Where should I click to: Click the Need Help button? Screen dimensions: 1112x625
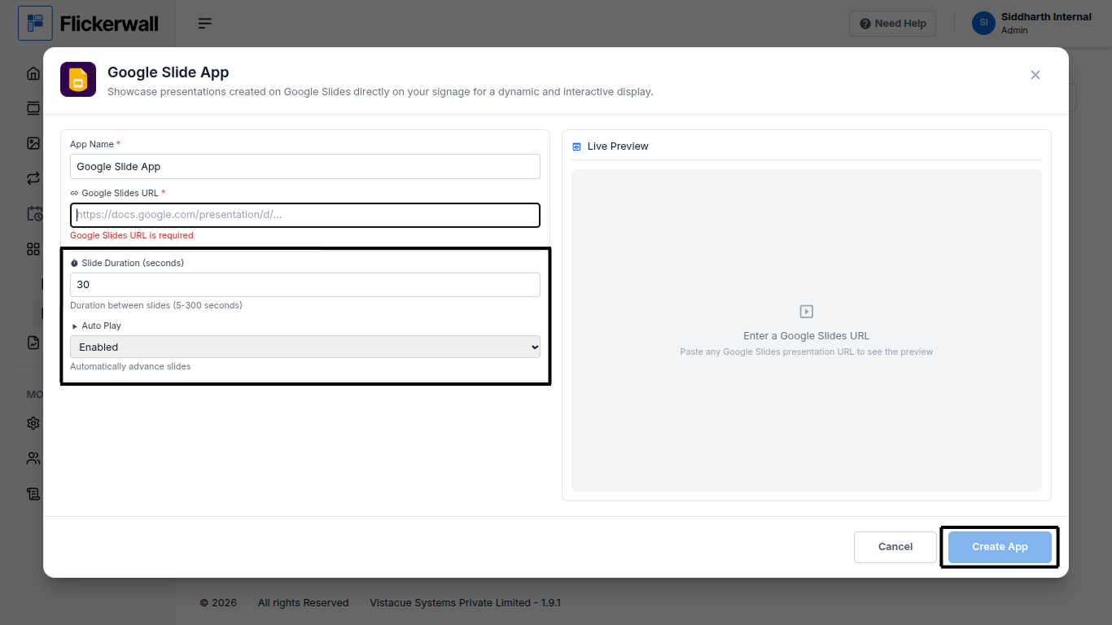pyautogui.click(x=893, y=24)
